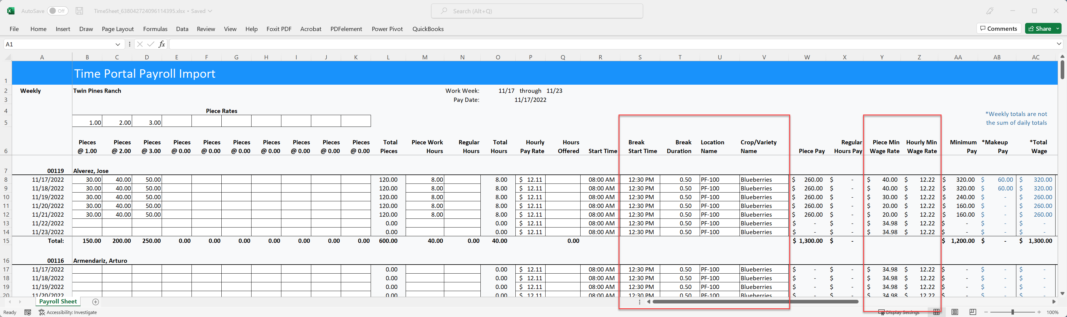The height and width of the screenshot is (317, 1067).
Task: Click the zoom in plus icon
Action: coord(1039,312)
